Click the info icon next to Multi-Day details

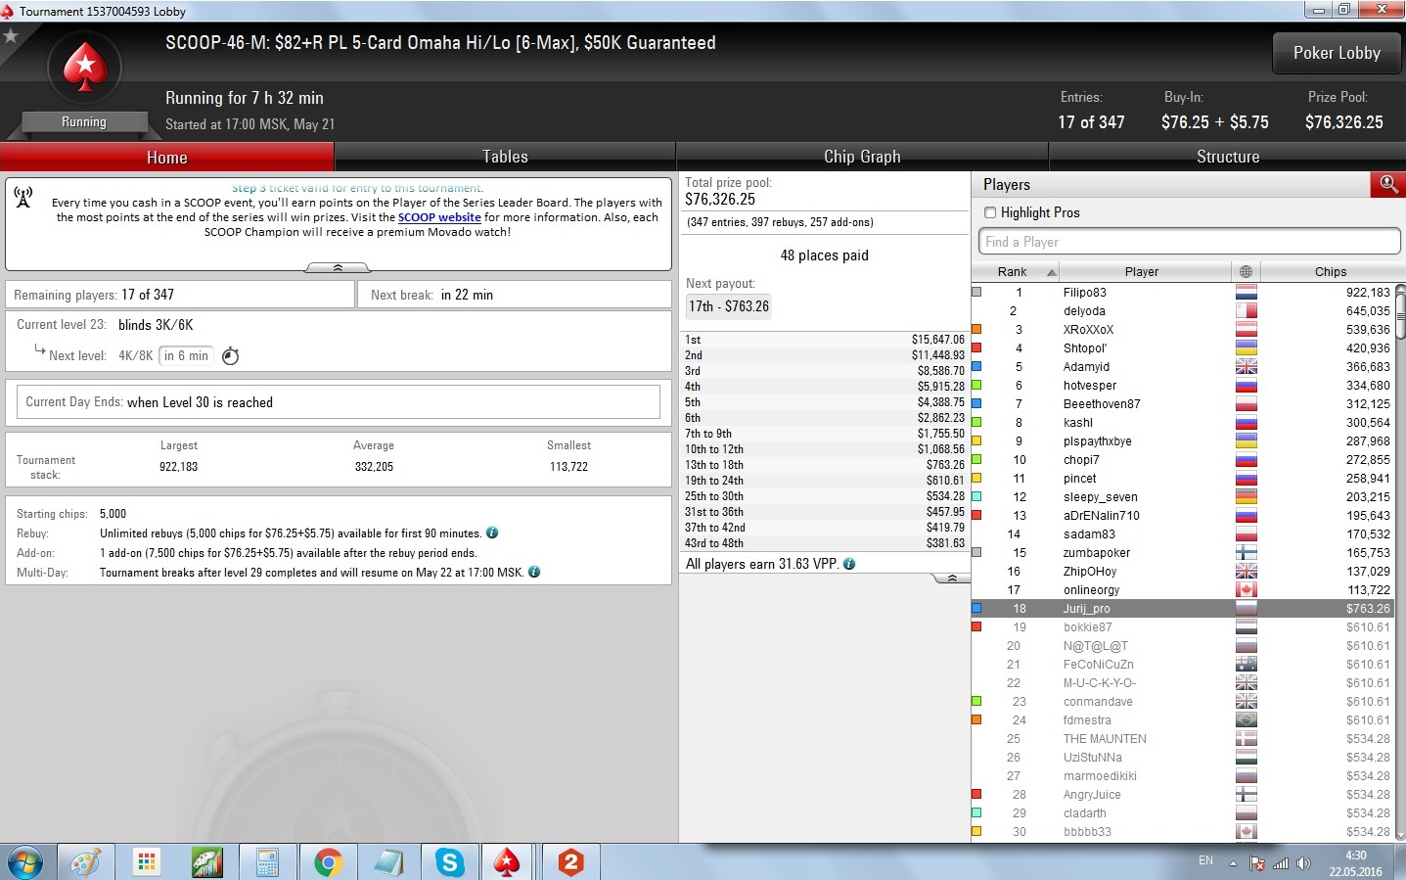click(x=534, y=572)
